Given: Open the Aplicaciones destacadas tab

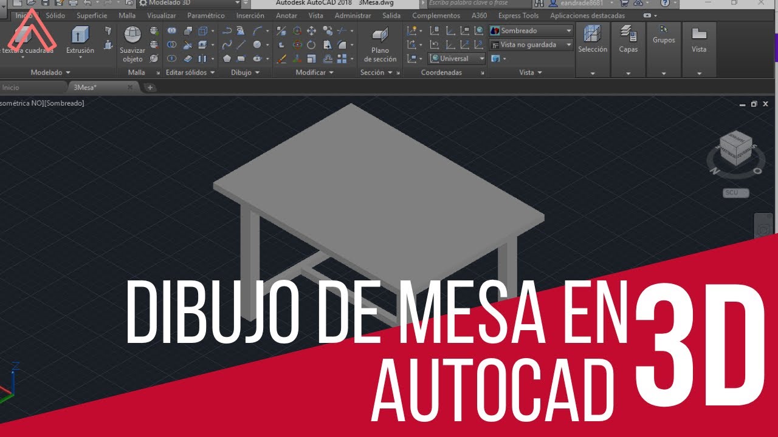Looking at the screenshot, I should point(587,16).
